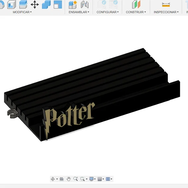Open Display Settings monitor icon

point(91,179)
